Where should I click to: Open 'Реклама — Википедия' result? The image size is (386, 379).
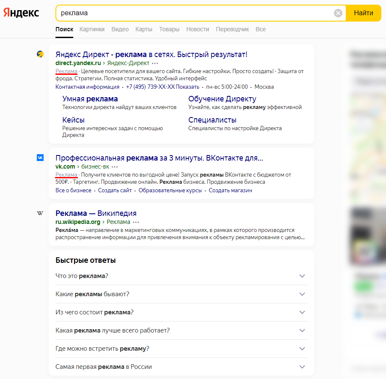click(96, 213)
